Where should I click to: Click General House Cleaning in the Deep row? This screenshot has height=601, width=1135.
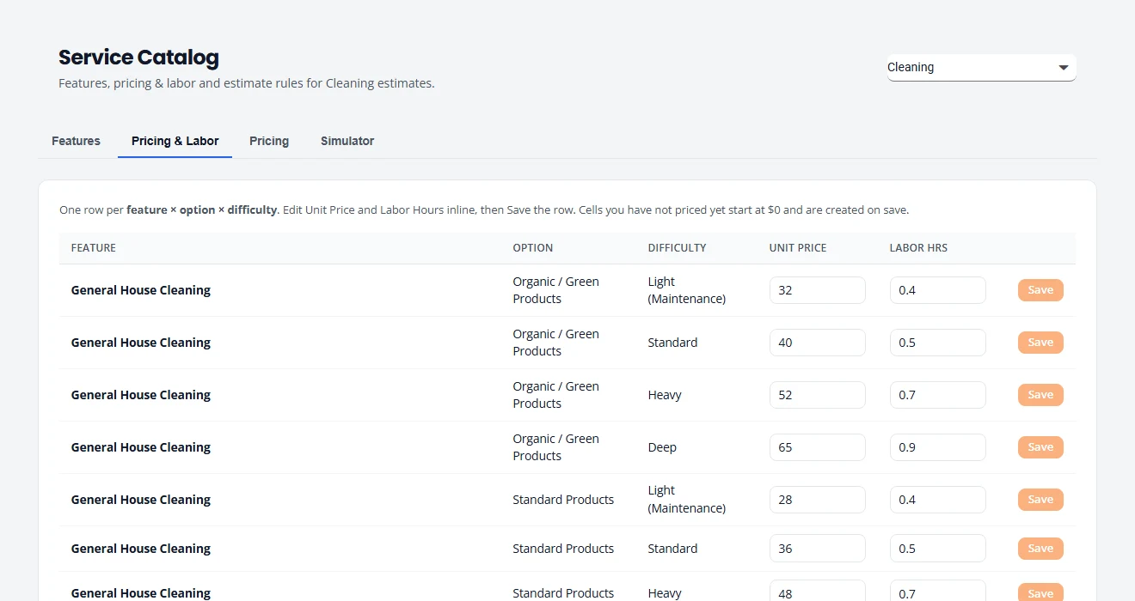click(141, 447)
